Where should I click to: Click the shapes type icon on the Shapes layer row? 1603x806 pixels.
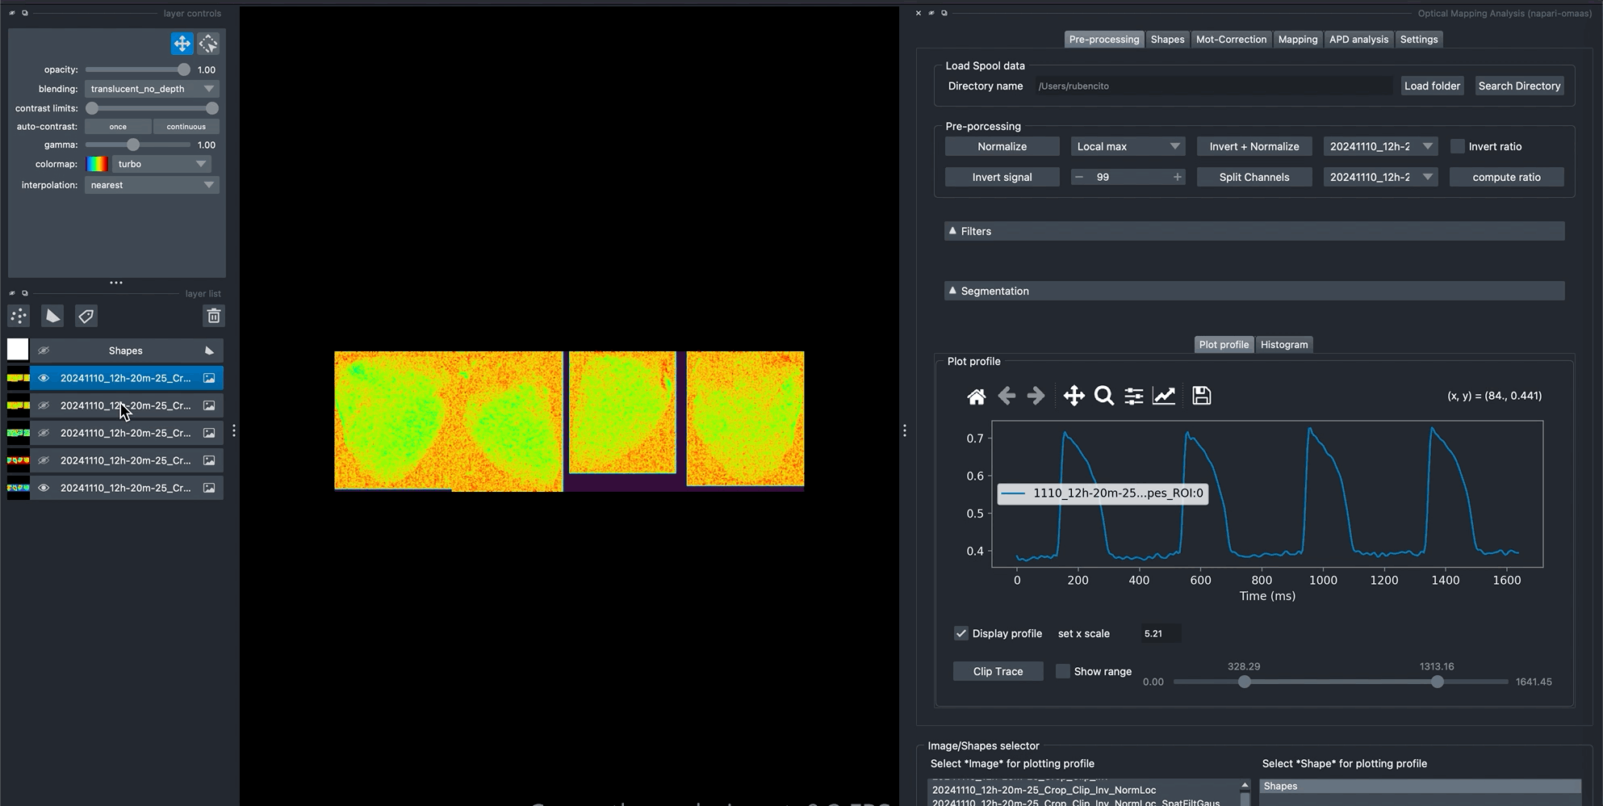[209, 351]
